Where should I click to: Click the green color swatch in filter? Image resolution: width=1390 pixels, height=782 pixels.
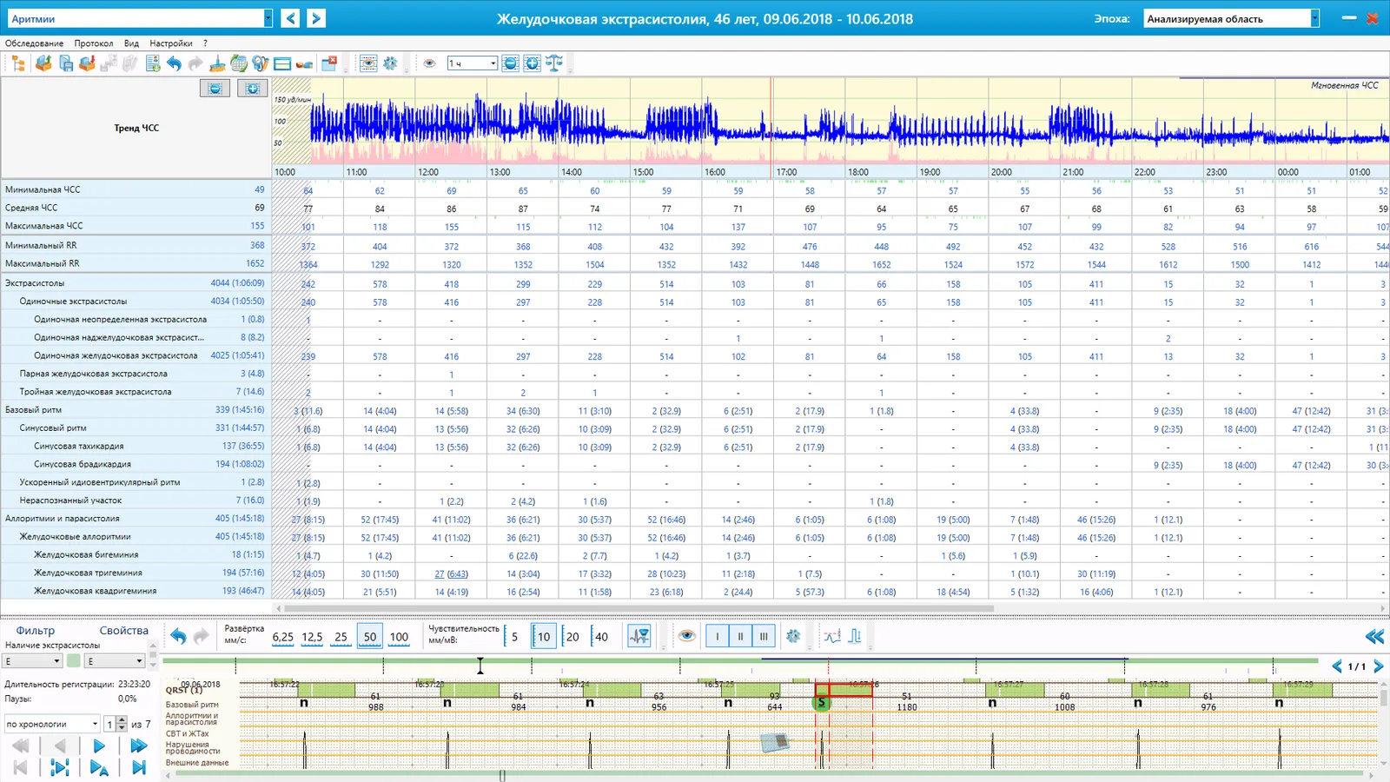click(74, 661)
